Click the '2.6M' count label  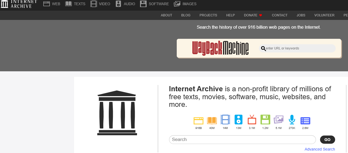[305, 128]
